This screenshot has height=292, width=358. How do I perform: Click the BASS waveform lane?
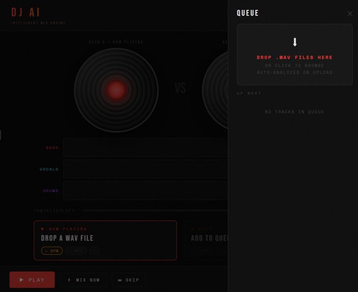point(145,148)
